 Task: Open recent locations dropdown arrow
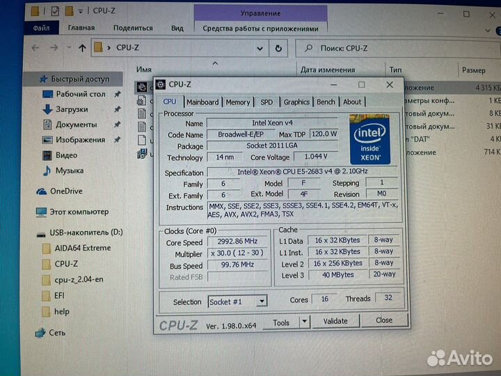click(69, 47)
